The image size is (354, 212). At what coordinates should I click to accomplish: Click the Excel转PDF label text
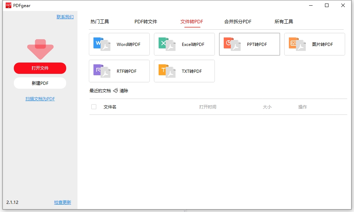coord(193,45)
